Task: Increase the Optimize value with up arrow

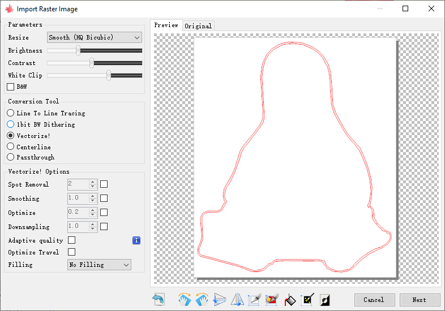Action: 92,210
